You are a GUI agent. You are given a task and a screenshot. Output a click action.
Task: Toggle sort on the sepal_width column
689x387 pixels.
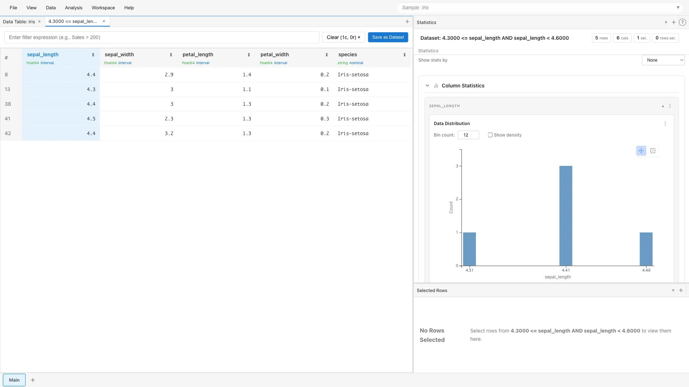click(171, 55)
